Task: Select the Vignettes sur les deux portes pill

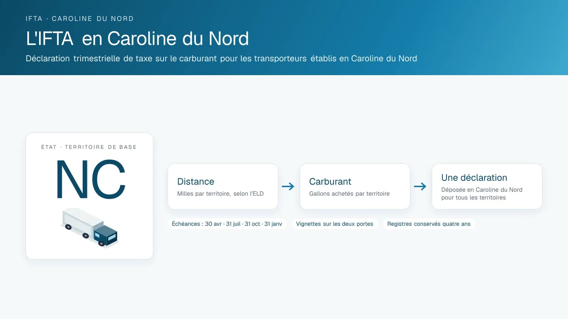Action: (335, 224)
